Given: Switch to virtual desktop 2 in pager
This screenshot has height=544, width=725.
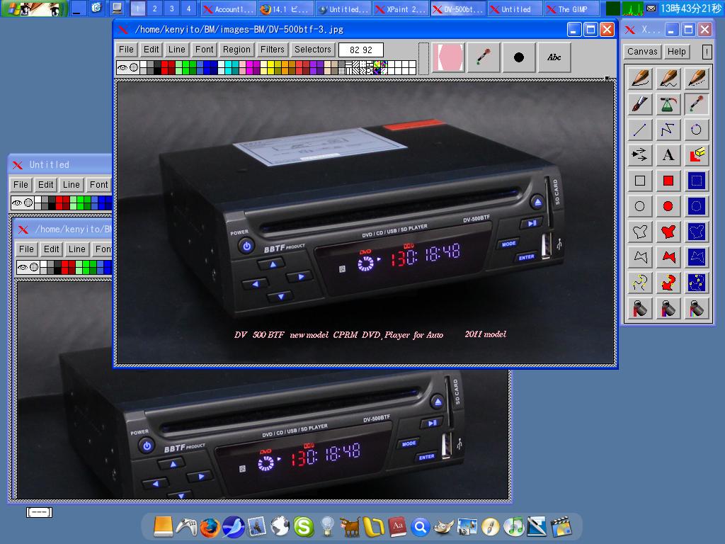Looking at the screenshot, I should (x=154, y=9).
